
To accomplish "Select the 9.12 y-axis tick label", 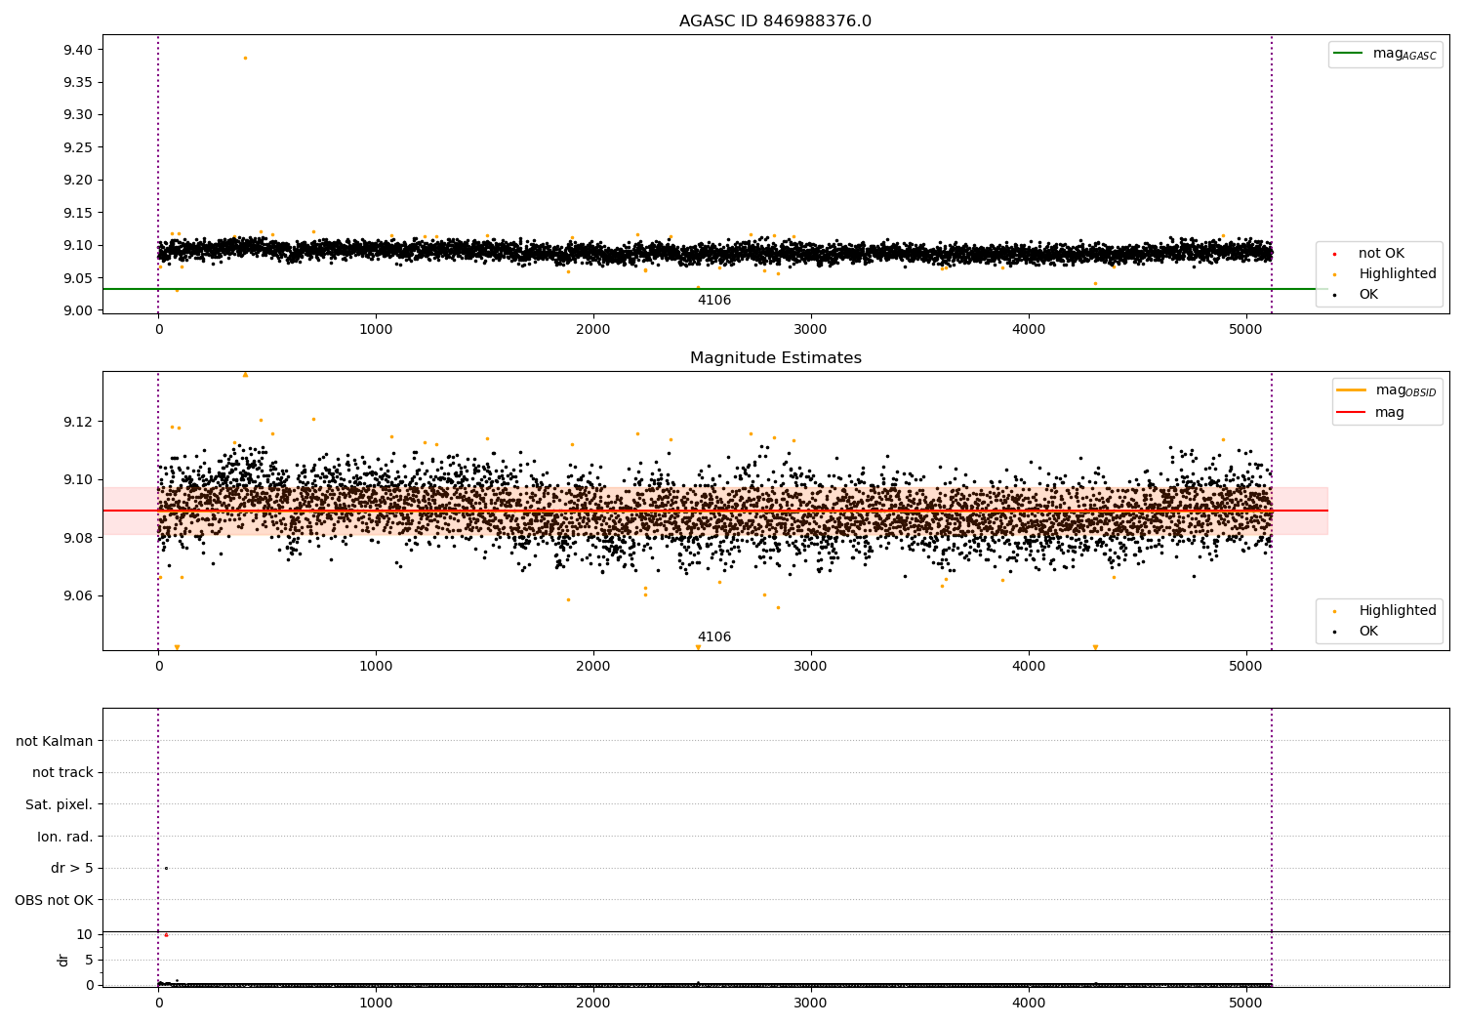I will coord(76,422).
